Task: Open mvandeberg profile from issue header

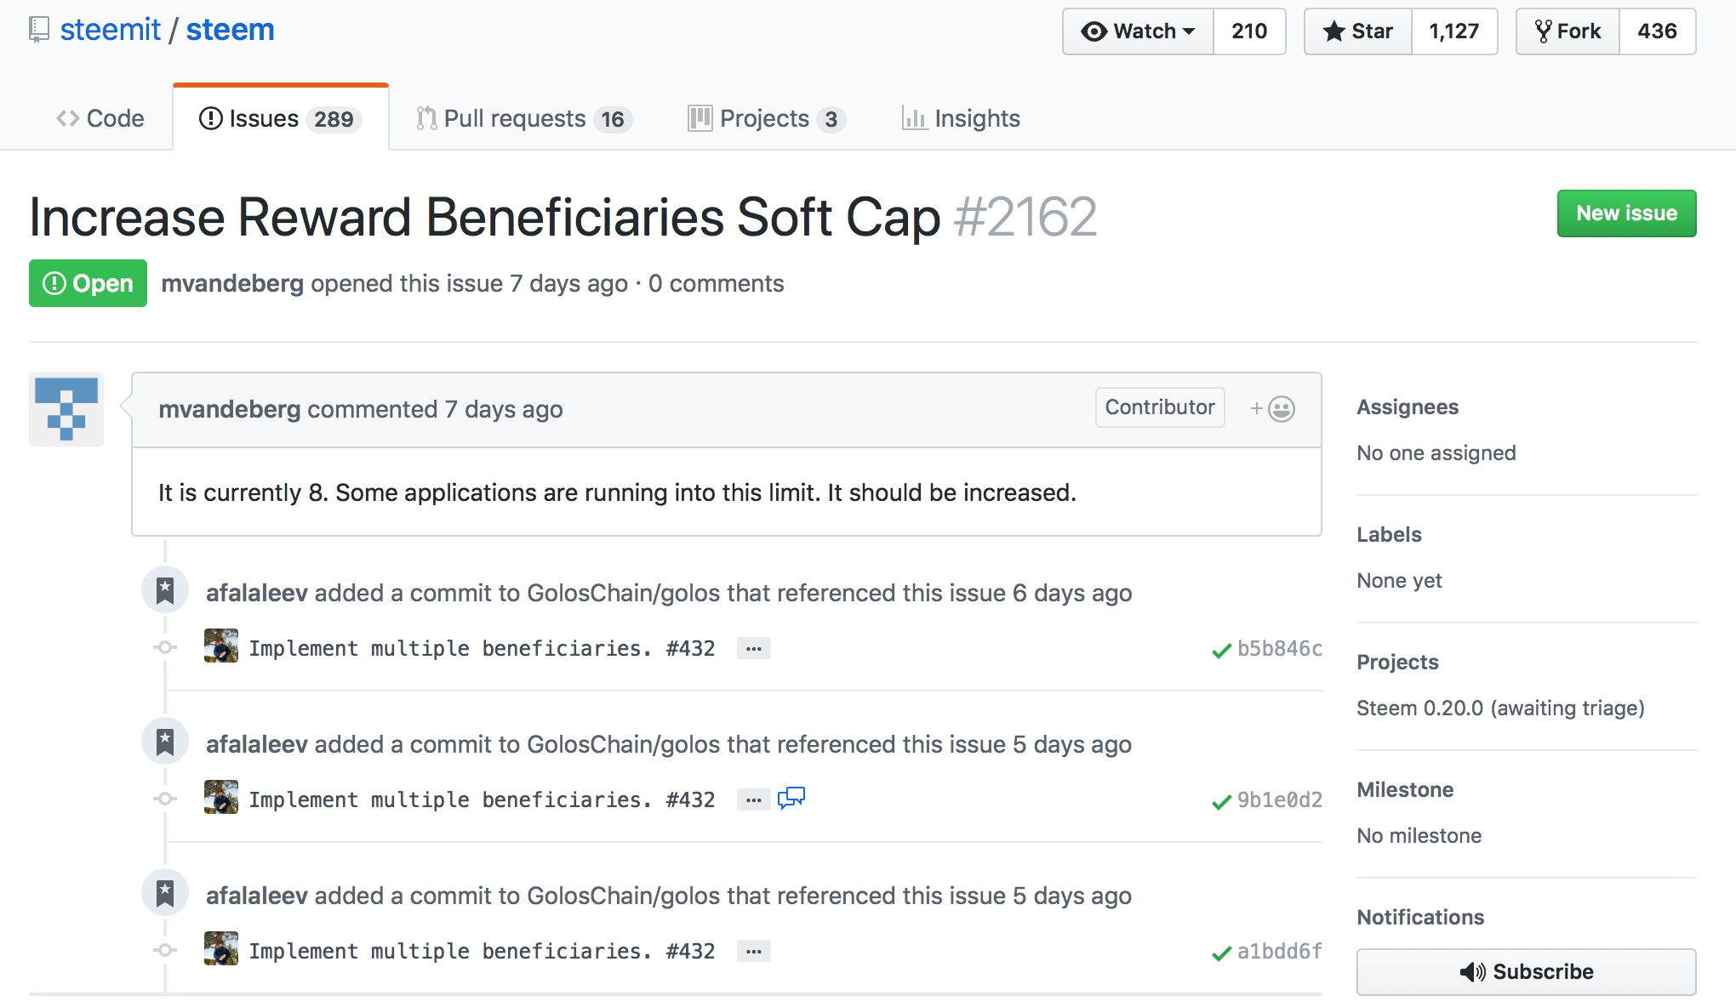Action: tap(232, 283)
